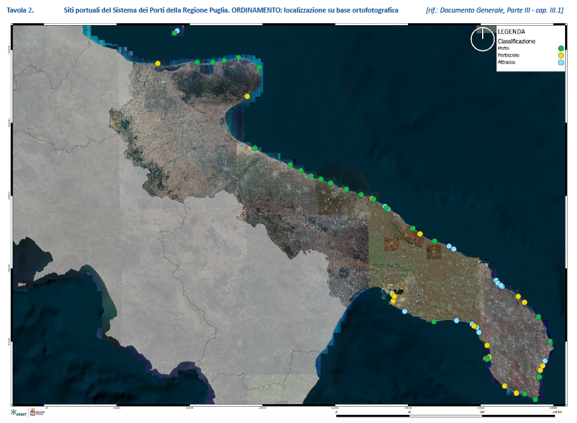Click westernmost light-blue marker on Ionian coast
The height and width of the screenshot is (423, 577).
click(x=405, y=312)
